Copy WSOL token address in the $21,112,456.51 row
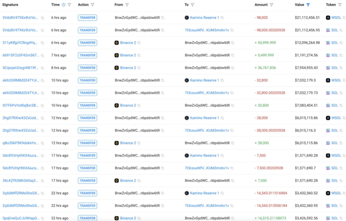This screenshot has height=221, width=346. coord(344,18)
